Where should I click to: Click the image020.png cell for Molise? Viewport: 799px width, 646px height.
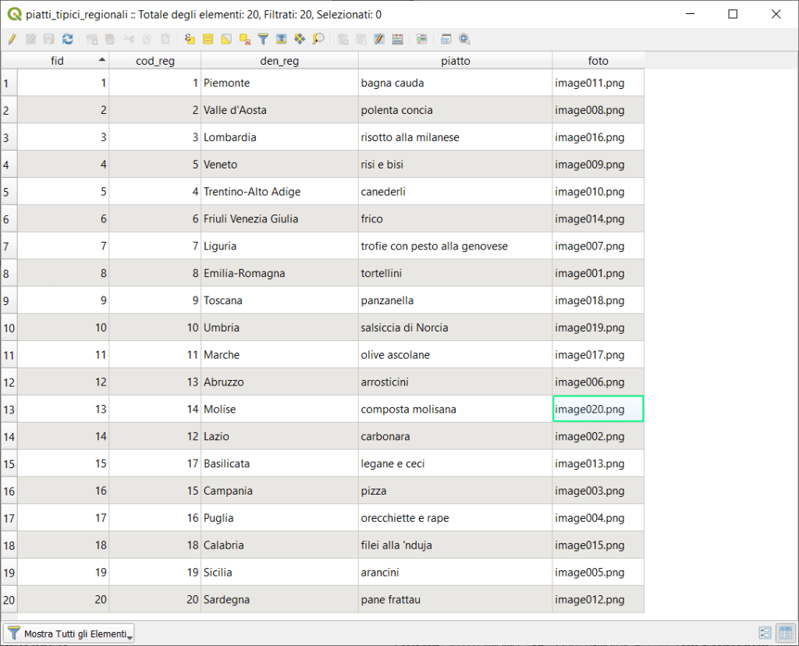(x=598, y=410)
